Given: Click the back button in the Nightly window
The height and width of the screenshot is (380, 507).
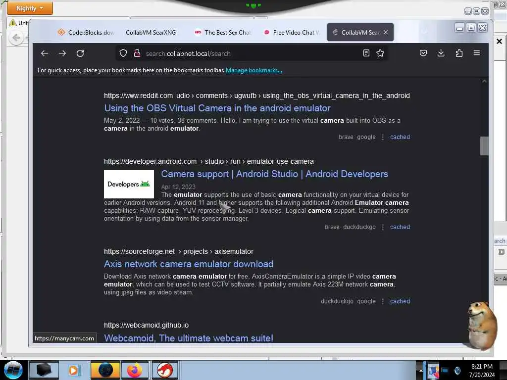Looking at the screenshot, I should [16, 38].
